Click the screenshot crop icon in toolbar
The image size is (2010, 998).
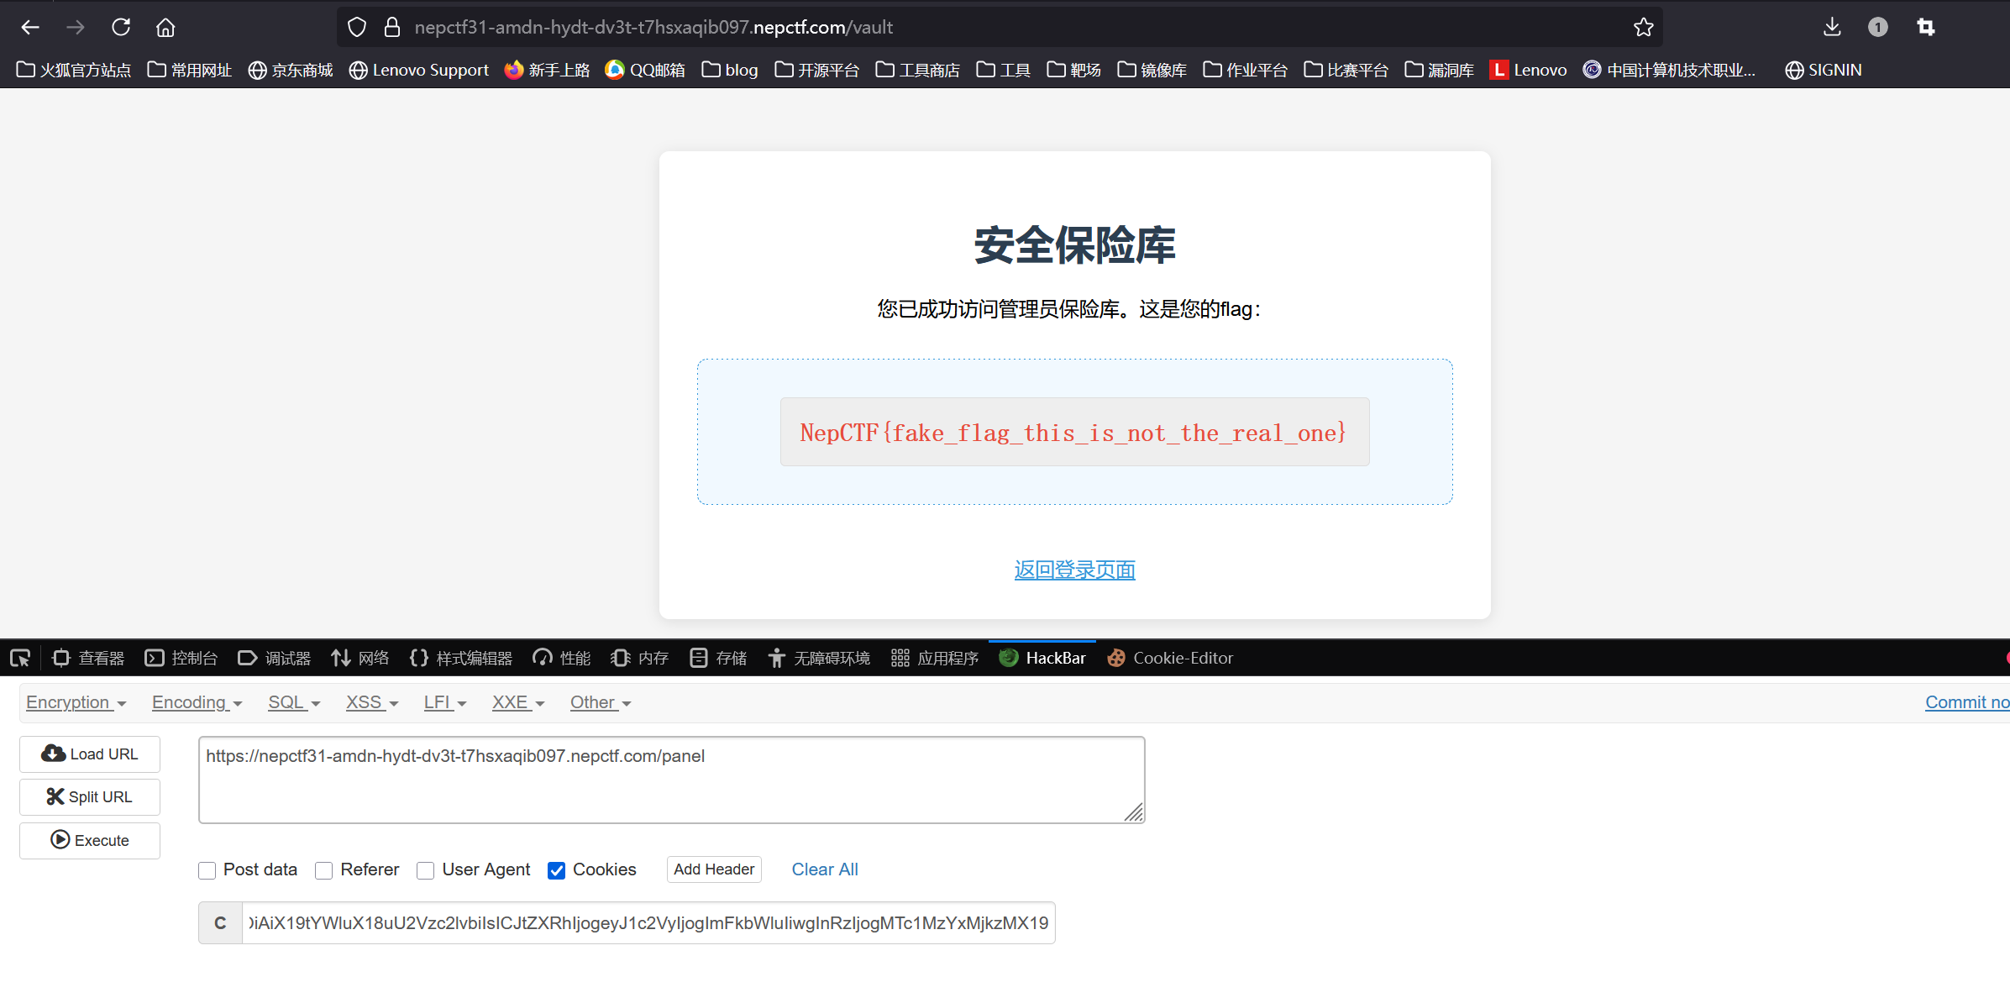click(x=1925, y=27)
